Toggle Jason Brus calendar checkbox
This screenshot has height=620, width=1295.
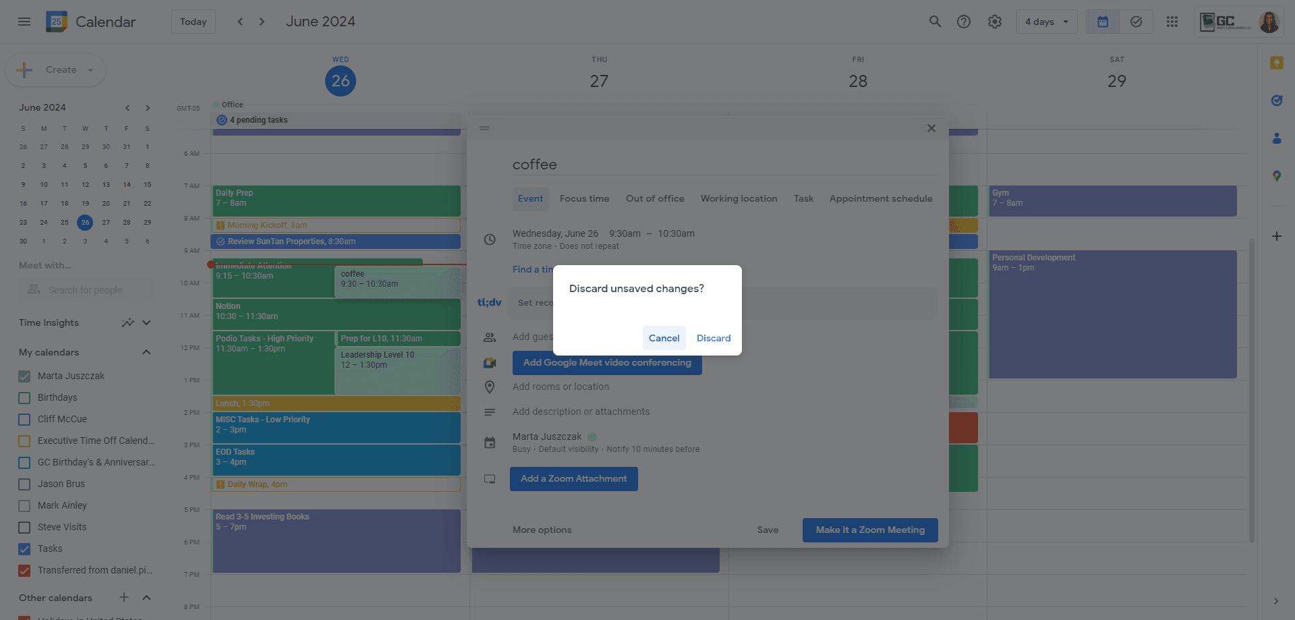point(24,484)
